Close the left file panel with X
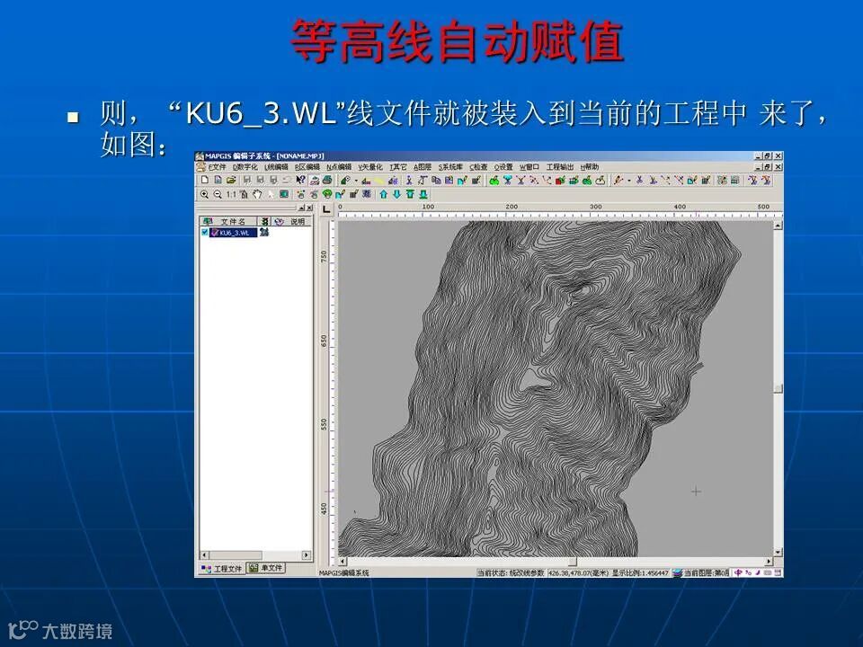 pos(309,208)
